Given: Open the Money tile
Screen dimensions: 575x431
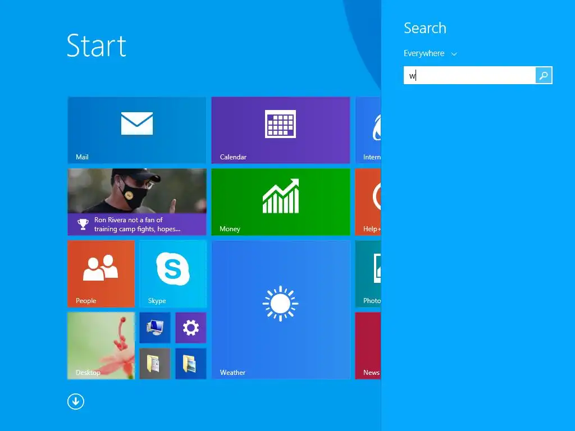Looking at the screenshot, I should pos(281,202).
